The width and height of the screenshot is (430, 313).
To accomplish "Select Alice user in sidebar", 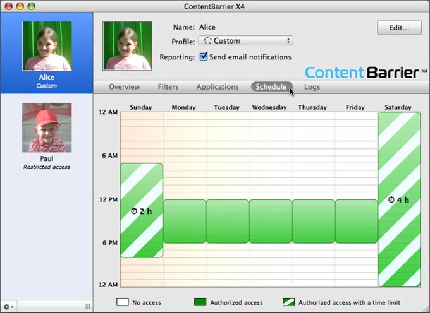I will point(47,53).
